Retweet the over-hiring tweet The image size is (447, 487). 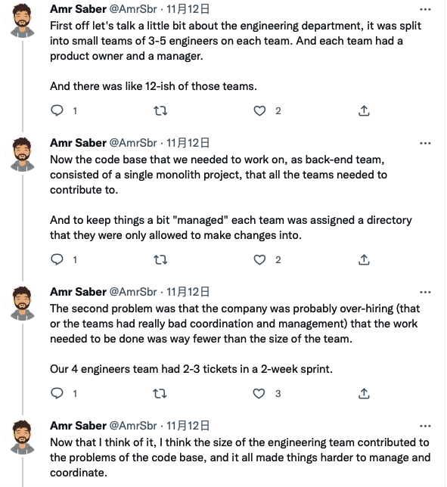(160, 393)
